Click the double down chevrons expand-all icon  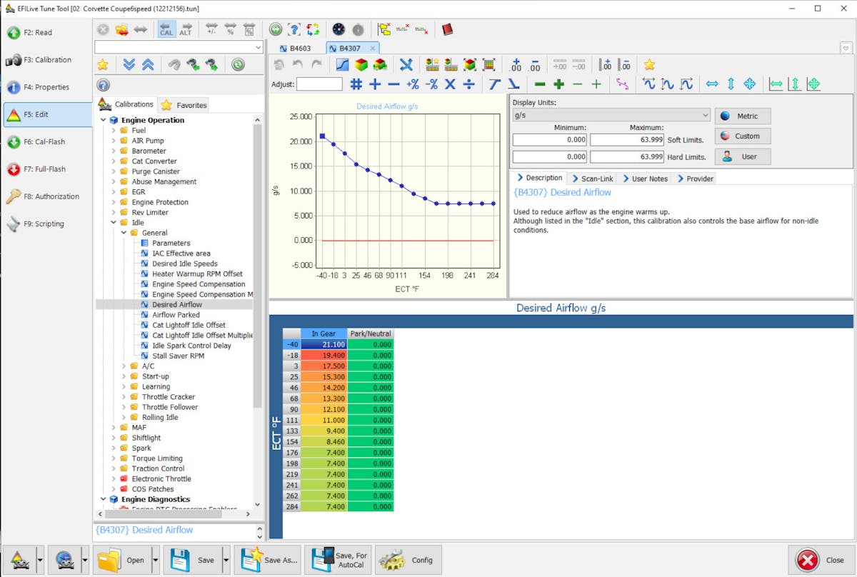(x=129, y=64)
